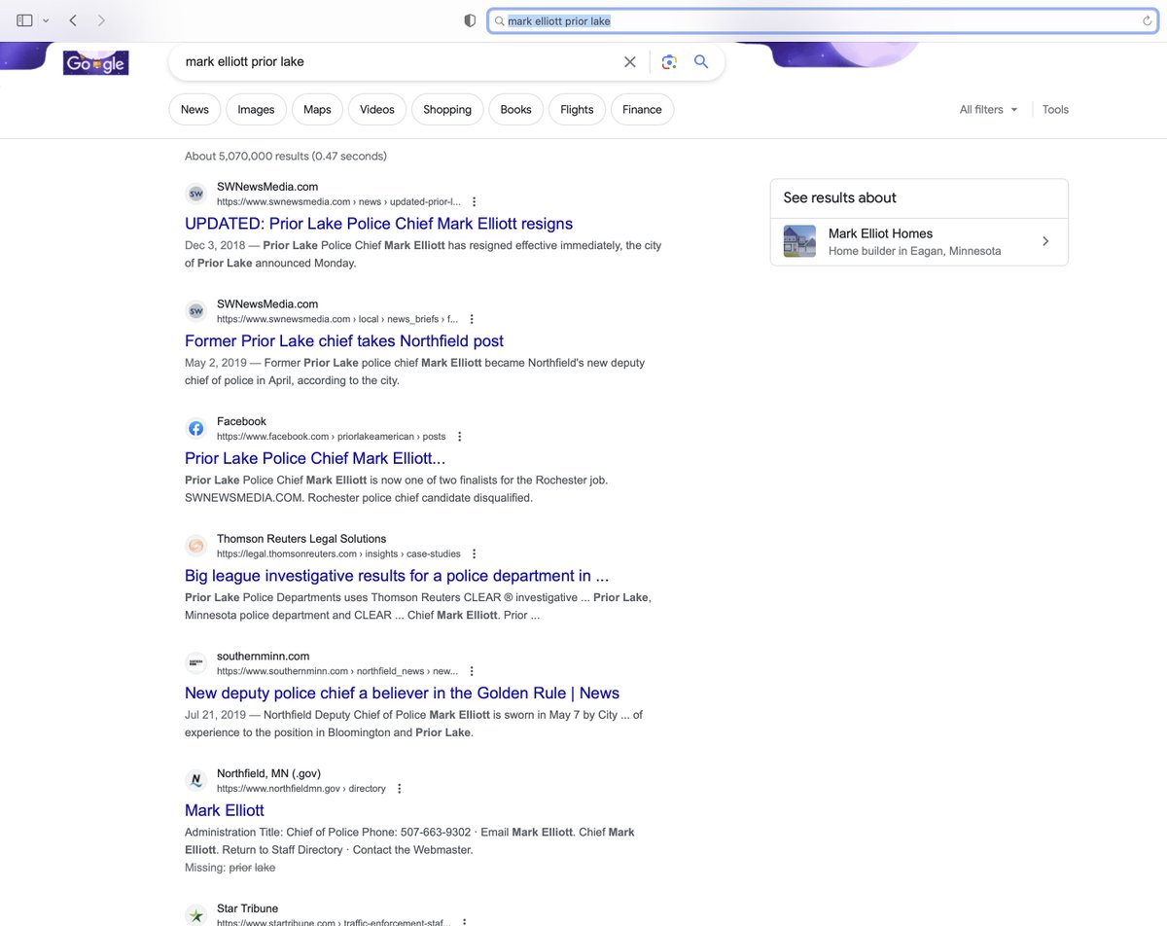Open the search Tools options
The image size is (1167, 926).
tap(1055, 110)
